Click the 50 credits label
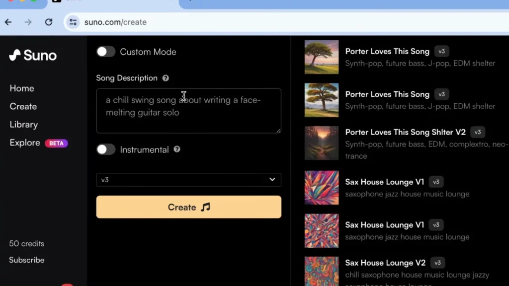This screenshot has height=286, width=509. click(27, 243)
